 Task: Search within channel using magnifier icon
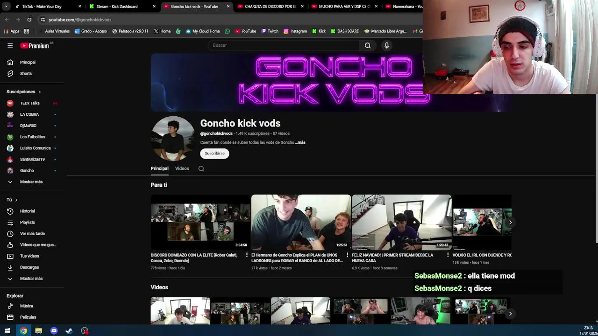coord(201,168)
